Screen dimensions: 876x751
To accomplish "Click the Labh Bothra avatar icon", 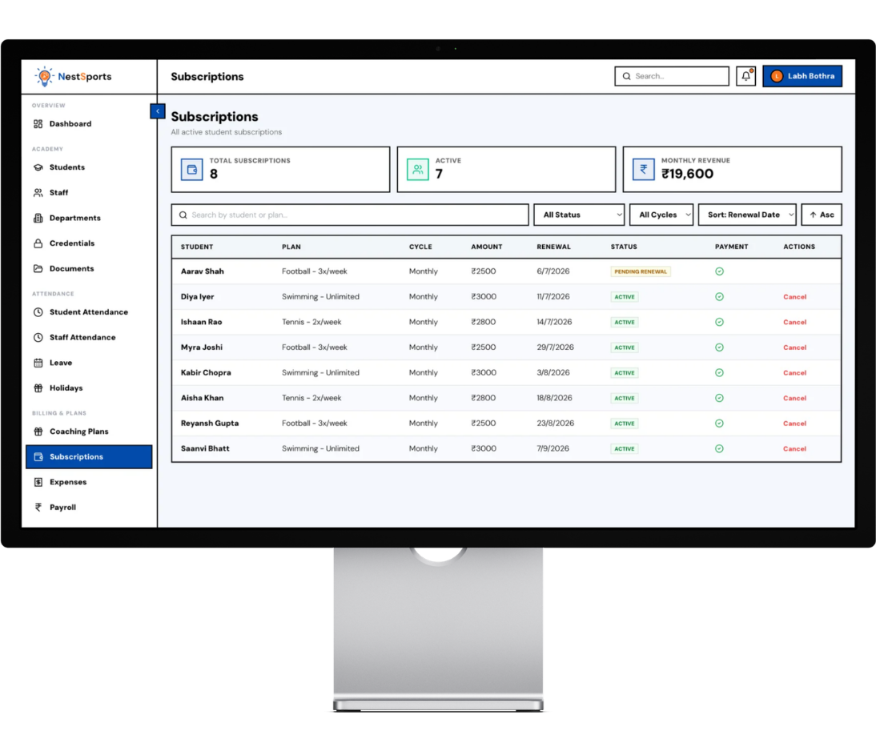I will click(777, 76).
